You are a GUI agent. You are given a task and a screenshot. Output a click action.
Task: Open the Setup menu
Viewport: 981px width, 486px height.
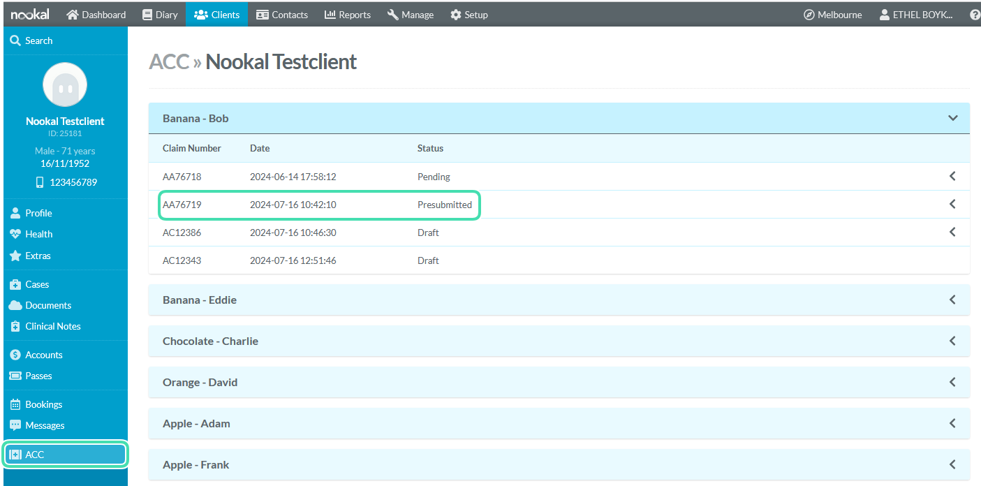tap(469, 14)
